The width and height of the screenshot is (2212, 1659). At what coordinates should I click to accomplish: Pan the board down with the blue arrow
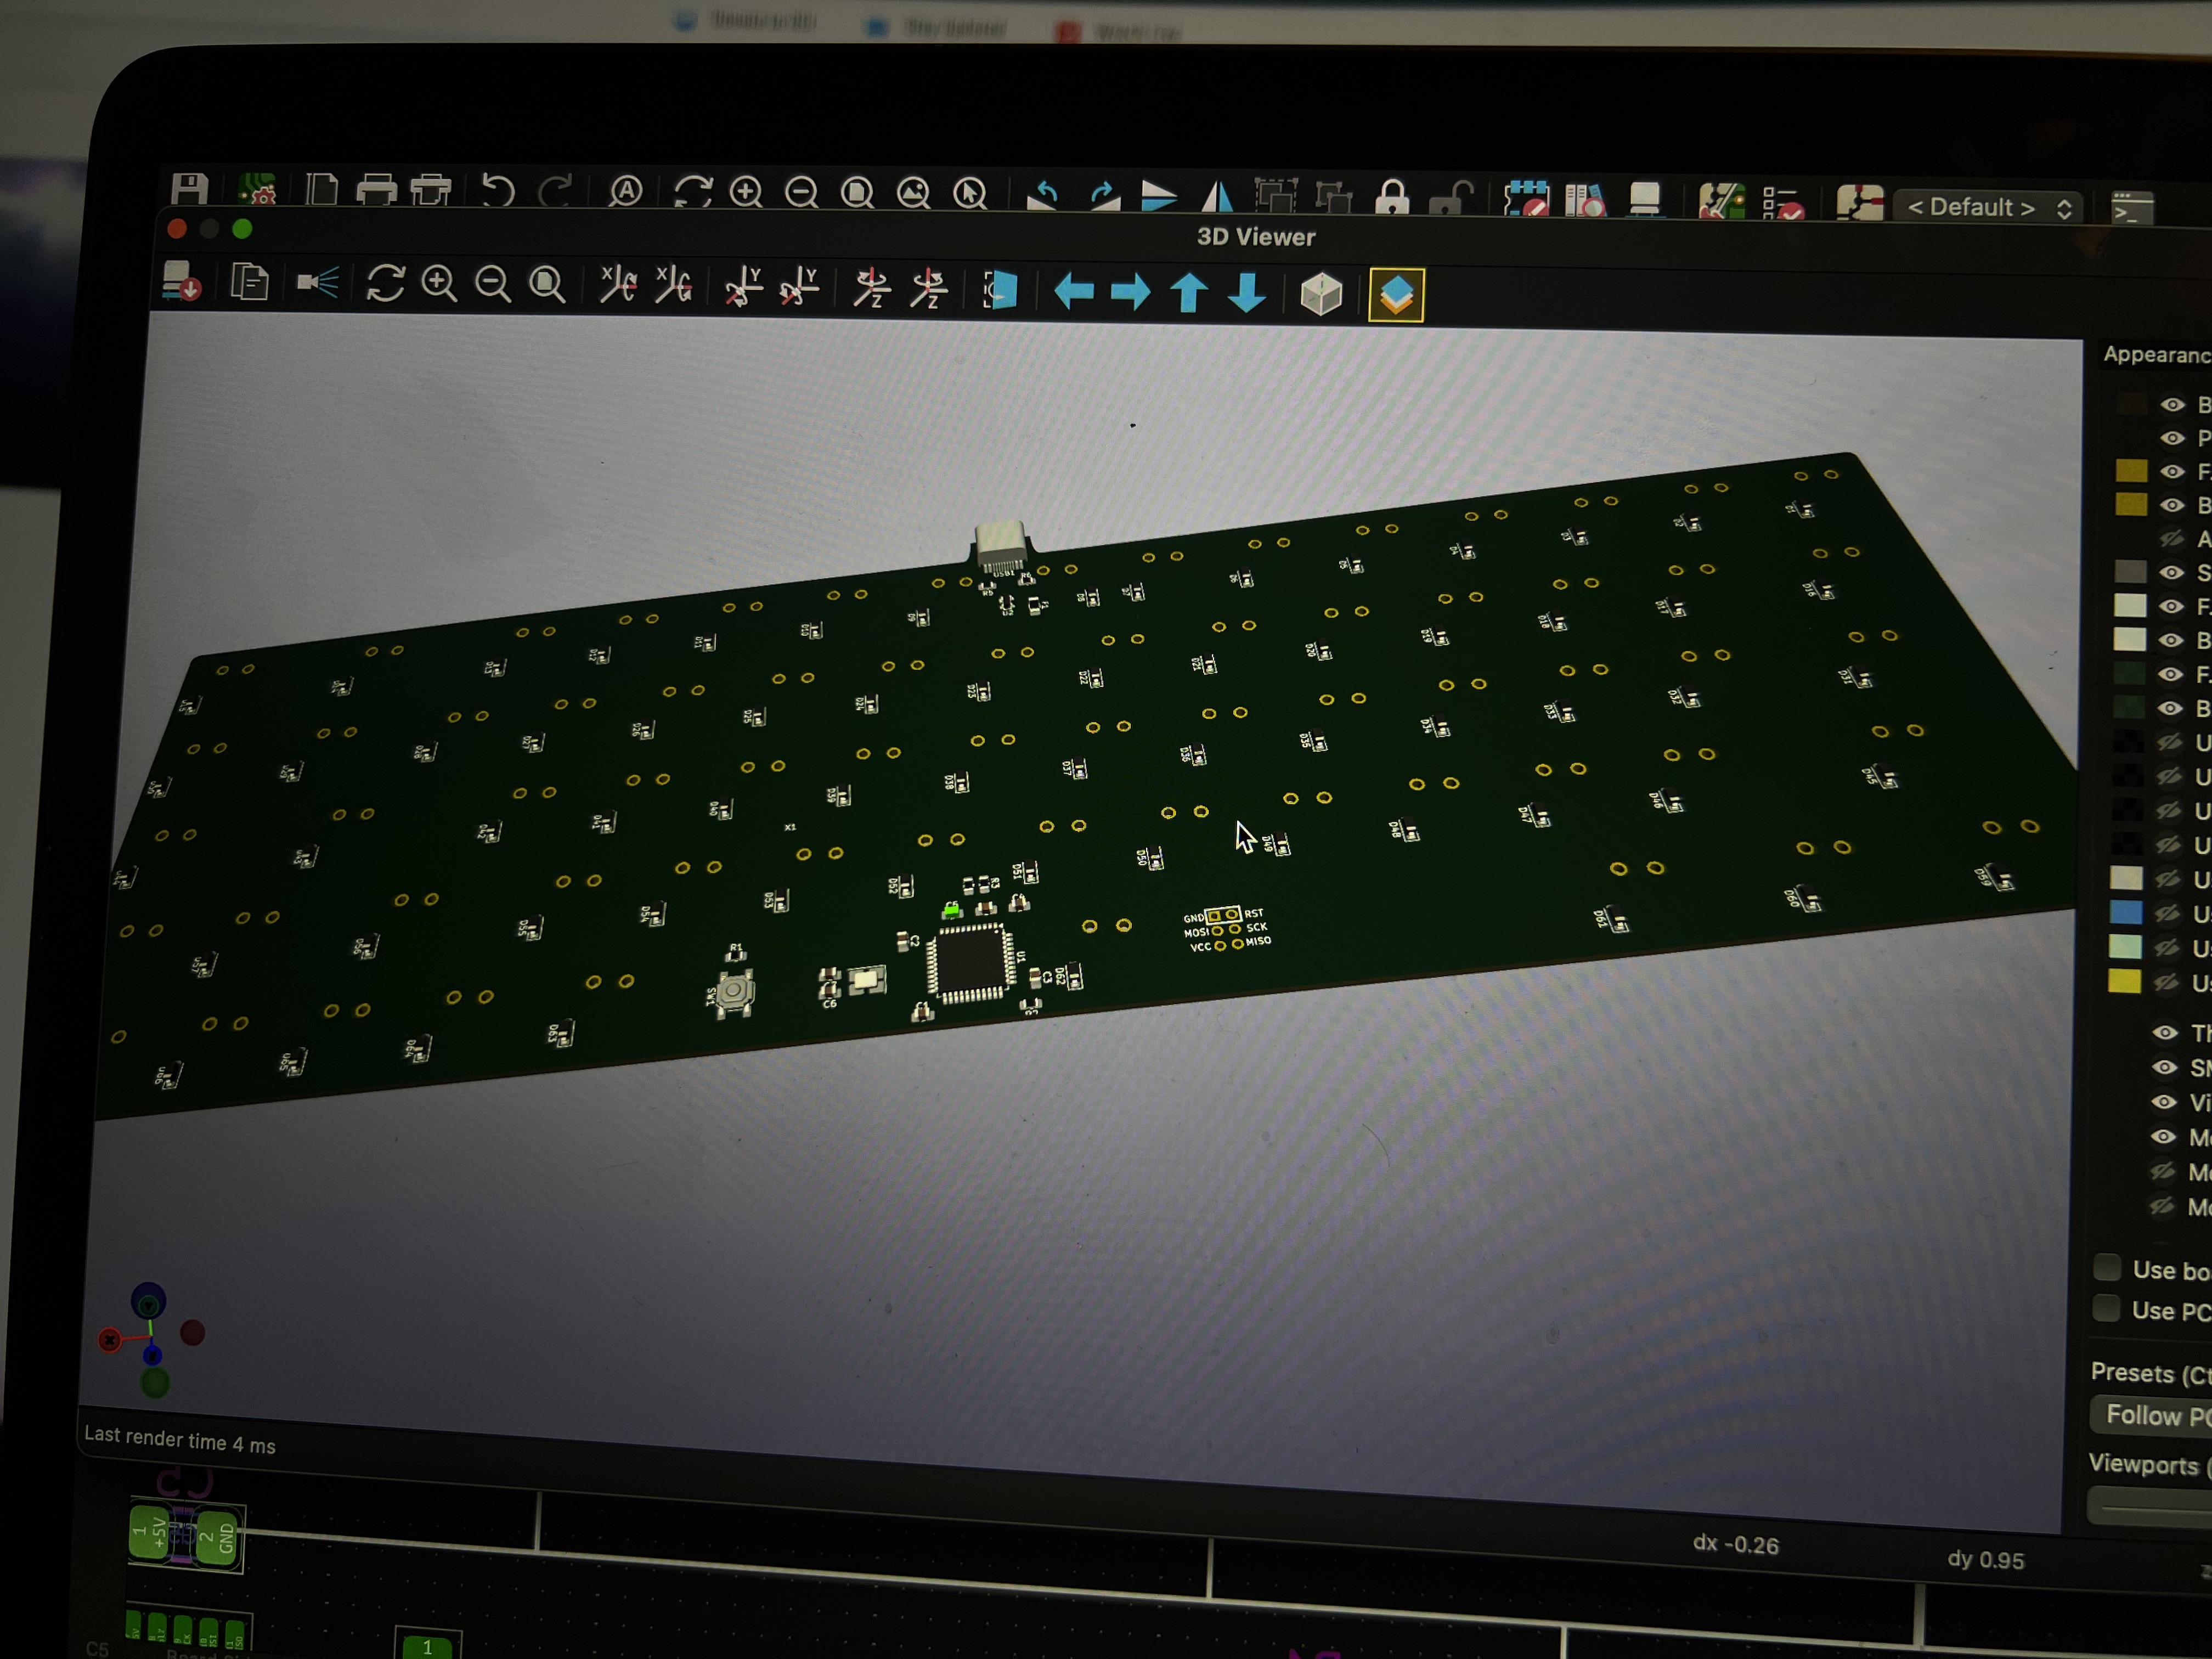point(1247,294)
